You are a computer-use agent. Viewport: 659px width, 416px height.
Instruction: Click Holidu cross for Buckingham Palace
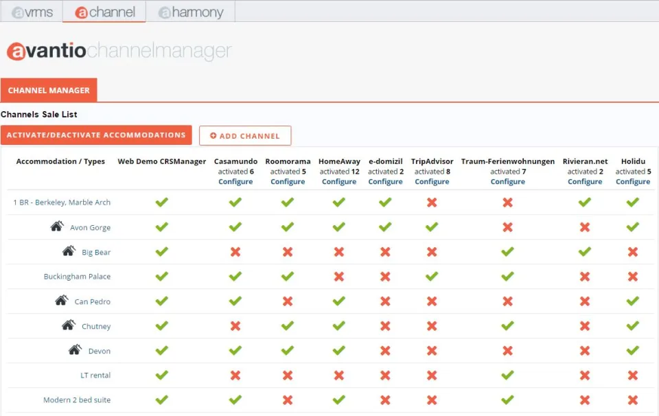click(x=633, y=277)
